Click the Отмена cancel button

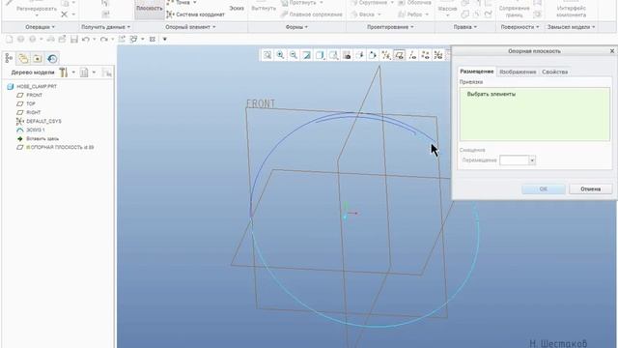pyautogui.click(x=590, y=189)
